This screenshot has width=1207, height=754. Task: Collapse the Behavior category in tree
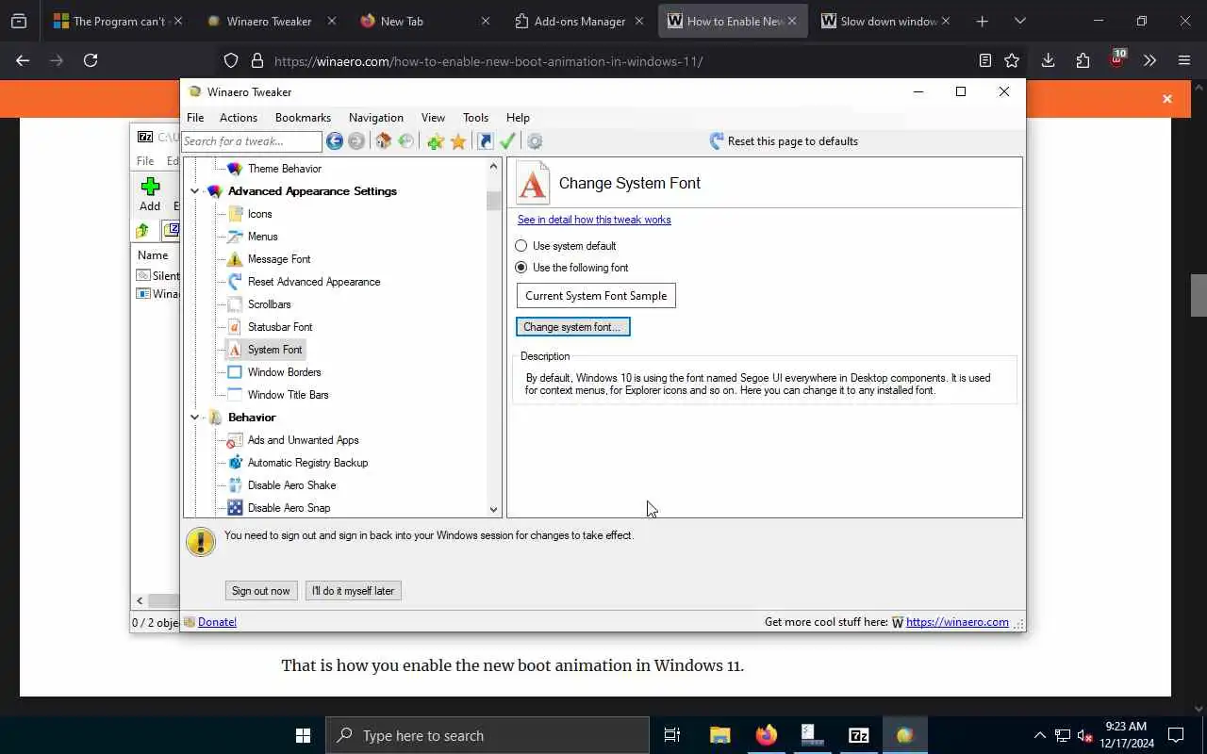point(195,418)
